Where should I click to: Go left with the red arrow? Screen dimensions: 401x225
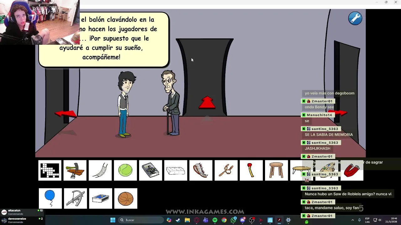point(65,114)
